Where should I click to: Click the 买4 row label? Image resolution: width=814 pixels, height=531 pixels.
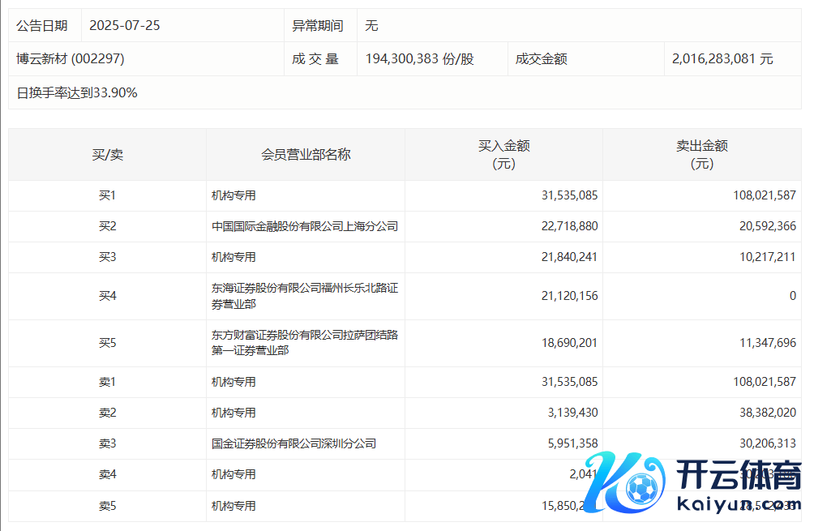(x=107, y=296)
